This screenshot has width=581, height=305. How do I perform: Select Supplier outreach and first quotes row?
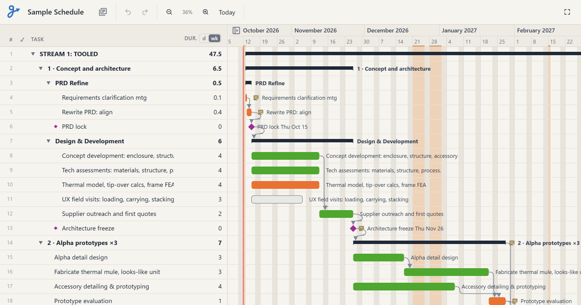pyautogui.click(x=114, y=214)
